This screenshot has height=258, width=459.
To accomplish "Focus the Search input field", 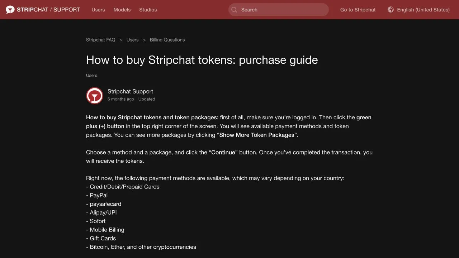I will (x=279, y=10).
